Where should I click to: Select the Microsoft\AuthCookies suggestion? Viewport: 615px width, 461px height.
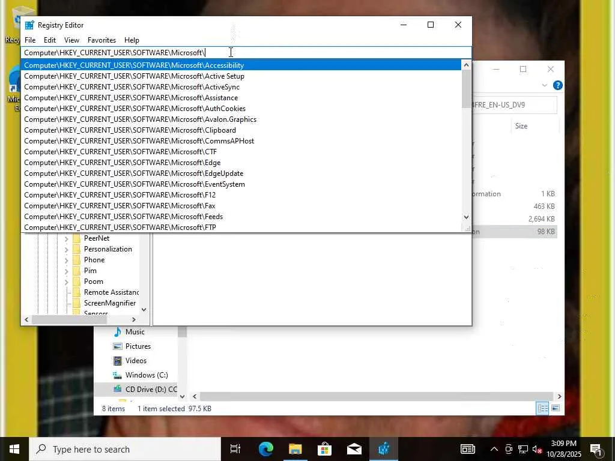coord(241,109)
